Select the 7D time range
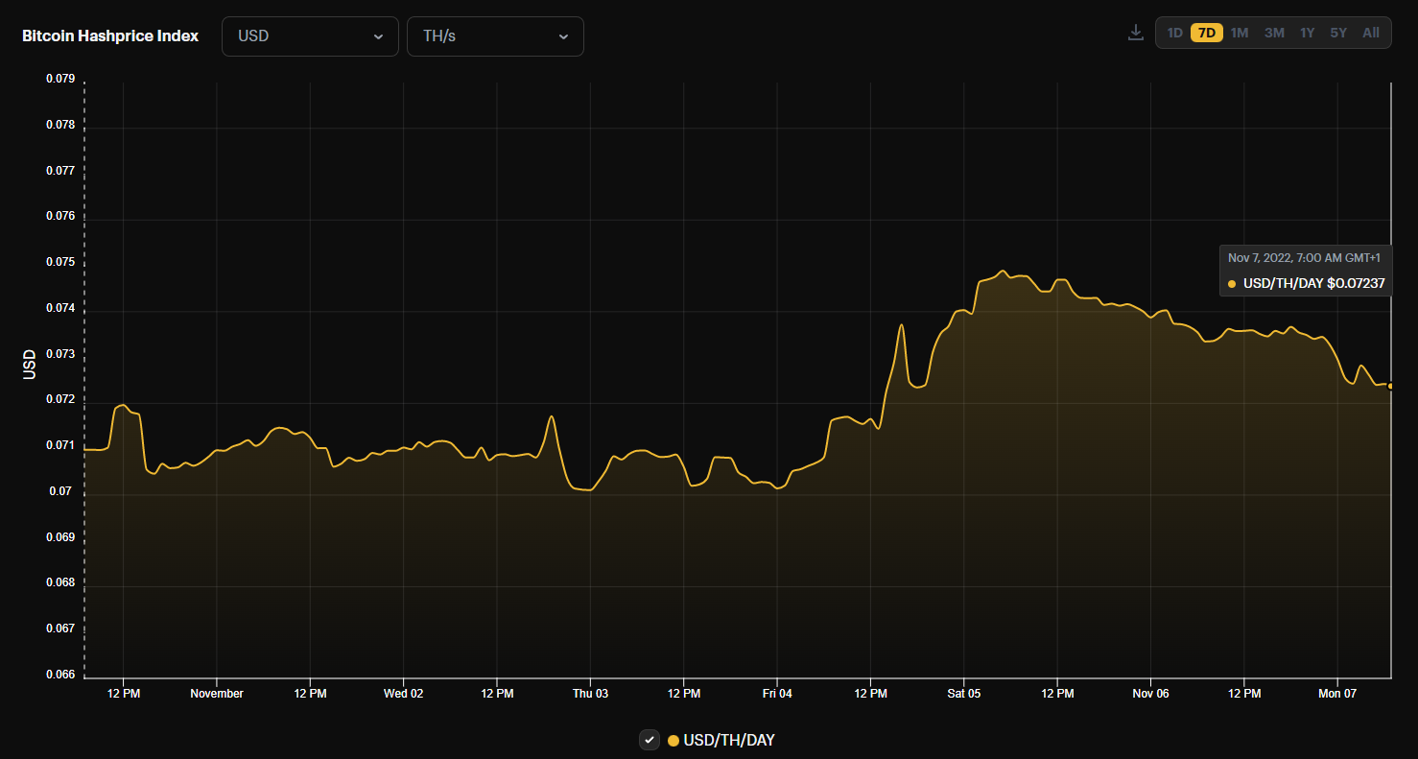This screenshot has height=759, width=1418. point(1207,33)
